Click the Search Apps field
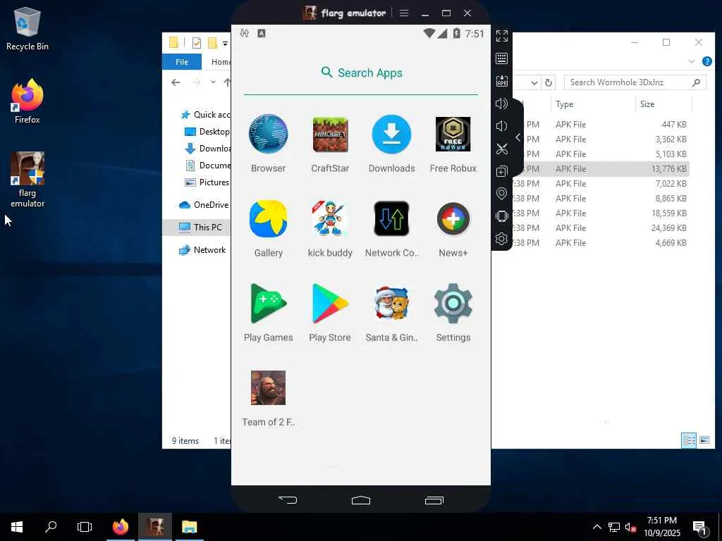The height and width of the screenshot is (541, 722). (x=360, y=73)
